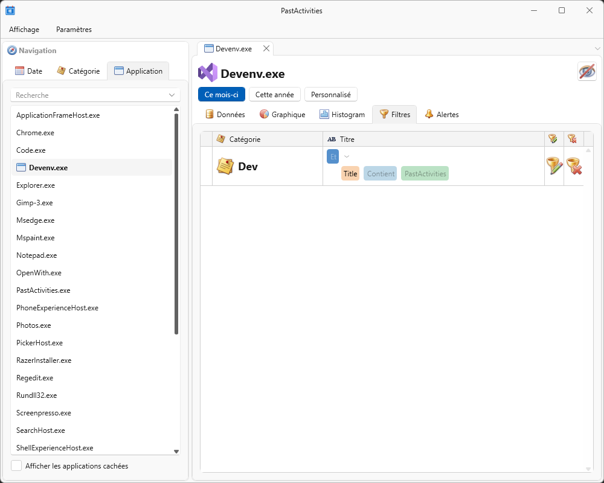Open the tab list dropdown at far right
Image resolution: width=604 pixels, height=483 pixels.
[x=597, y=48]
